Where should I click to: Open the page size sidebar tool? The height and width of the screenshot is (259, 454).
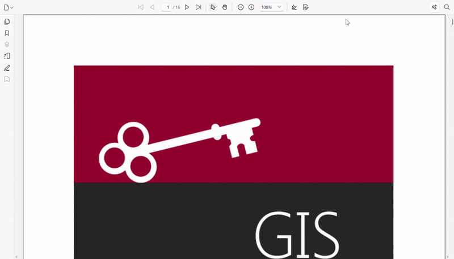coord(7,56)
